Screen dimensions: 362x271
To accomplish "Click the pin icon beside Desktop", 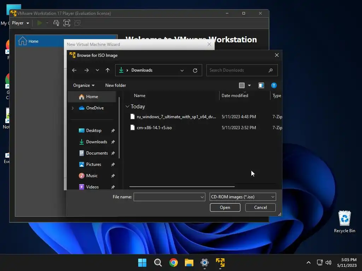I will (x=113, y=131).
